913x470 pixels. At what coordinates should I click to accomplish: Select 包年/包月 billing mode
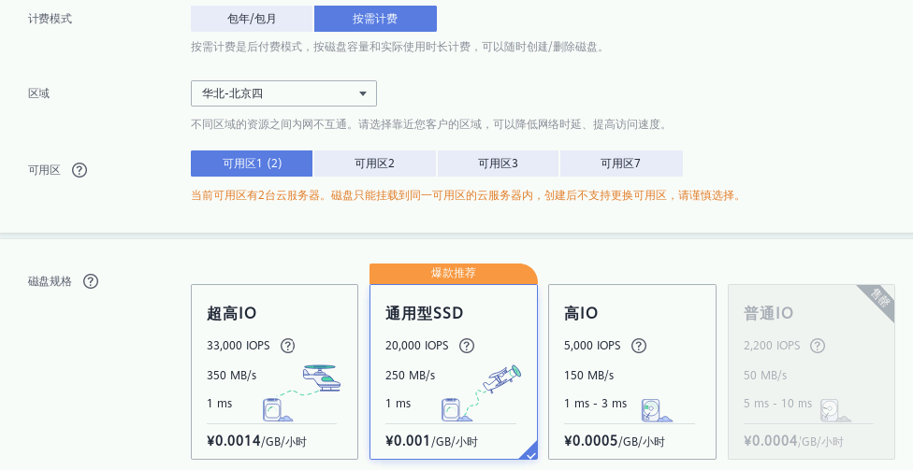(252, 19)
